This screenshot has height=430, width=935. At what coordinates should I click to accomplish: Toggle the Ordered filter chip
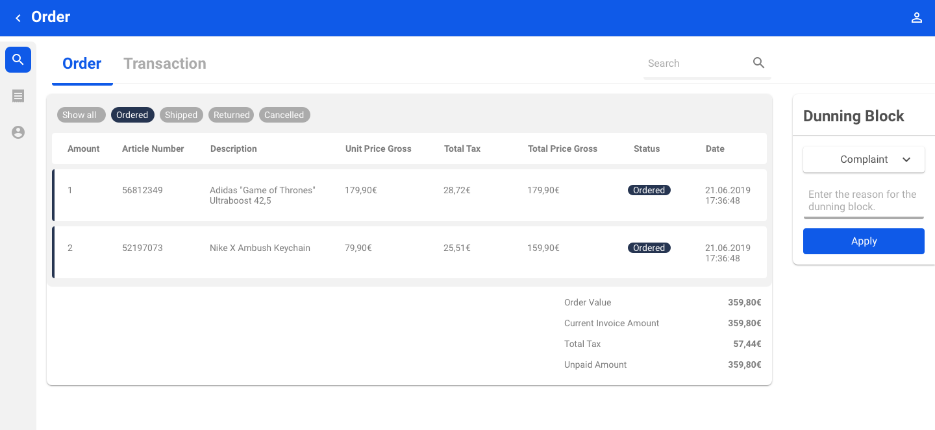[132, 115]
